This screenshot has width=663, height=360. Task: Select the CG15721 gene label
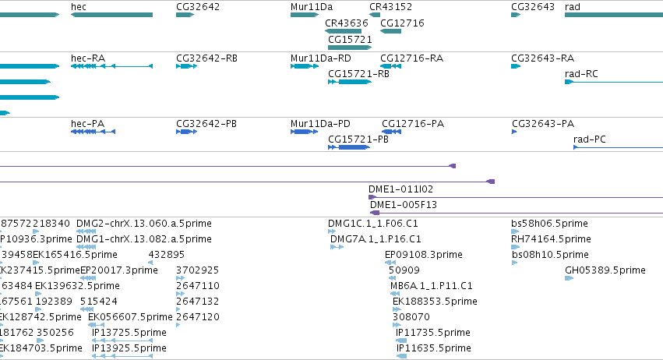350,39
